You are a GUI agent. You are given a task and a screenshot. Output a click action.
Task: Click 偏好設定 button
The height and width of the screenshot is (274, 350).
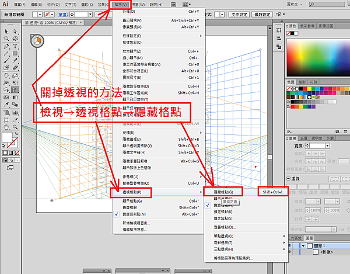[262, 15]
